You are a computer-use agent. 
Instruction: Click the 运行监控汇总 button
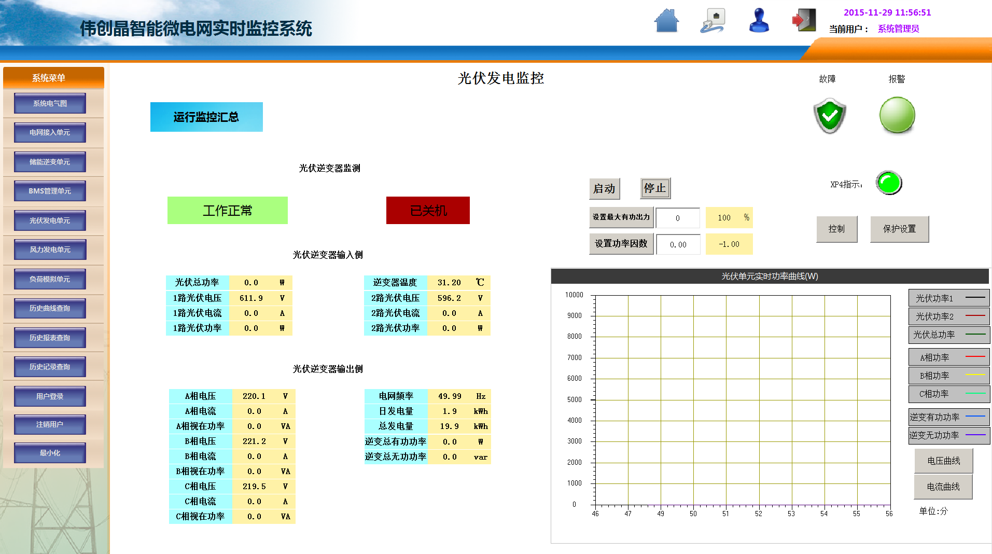206,117
